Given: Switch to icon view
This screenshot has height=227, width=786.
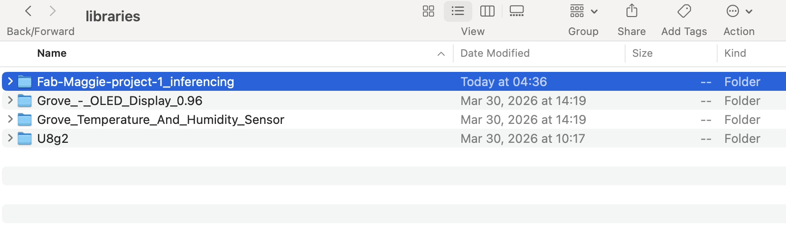Looking at the screenshot, I should point(429,11).
